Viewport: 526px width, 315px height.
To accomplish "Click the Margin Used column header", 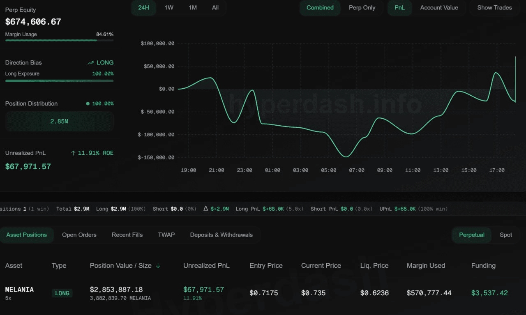I will 426,266.
